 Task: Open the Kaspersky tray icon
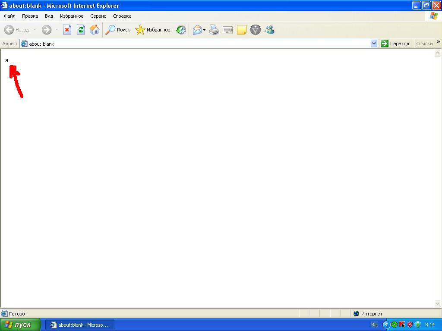(x=402, y=325)
